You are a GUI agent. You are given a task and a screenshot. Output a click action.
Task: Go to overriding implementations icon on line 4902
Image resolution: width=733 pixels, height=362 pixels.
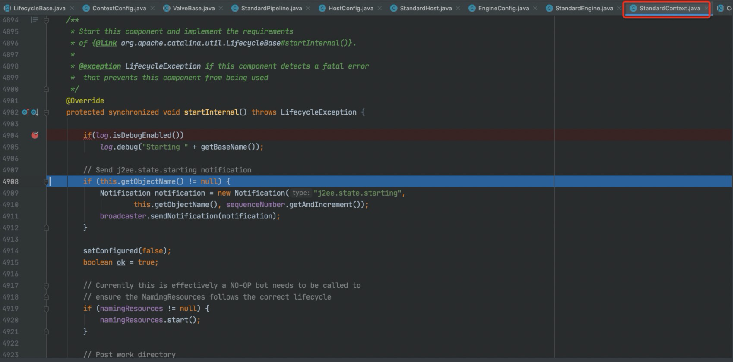(35, 112)
